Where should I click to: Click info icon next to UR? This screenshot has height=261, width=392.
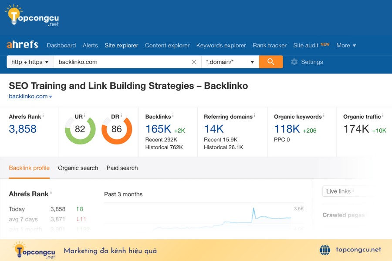(84, 115)
